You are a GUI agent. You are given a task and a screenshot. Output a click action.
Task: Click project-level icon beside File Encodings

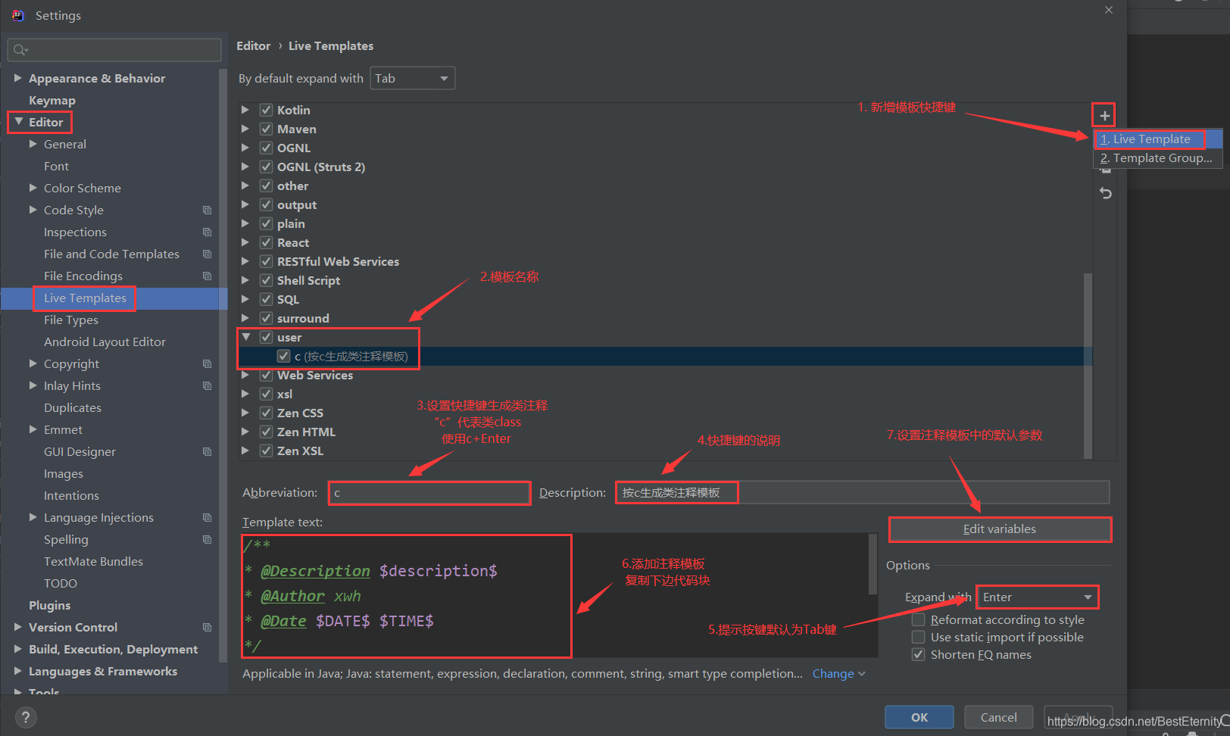tap(207, 276)
